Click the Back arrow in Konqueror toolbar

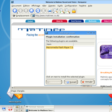click(x=15, y=11)
